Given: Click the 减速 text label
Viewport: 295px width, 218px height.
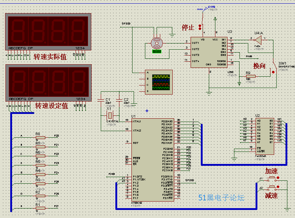Looking at the screenshot, I should 272,196.
